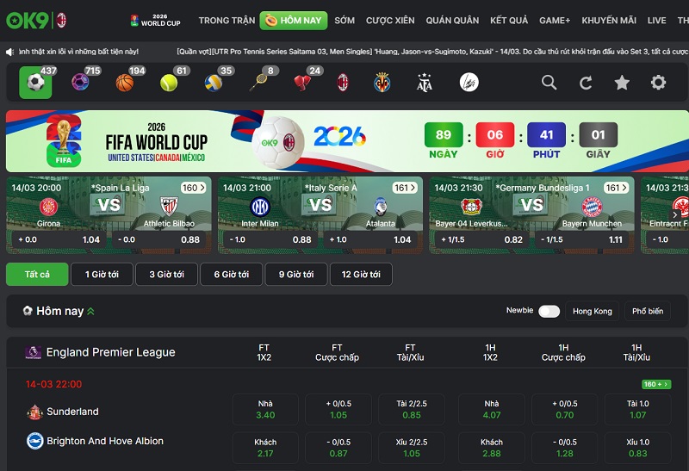Image resolution: width=689 pixels, height=471 pixels.
Task: Toggle the Newbie switch
Action: click(x=549, y=311)
